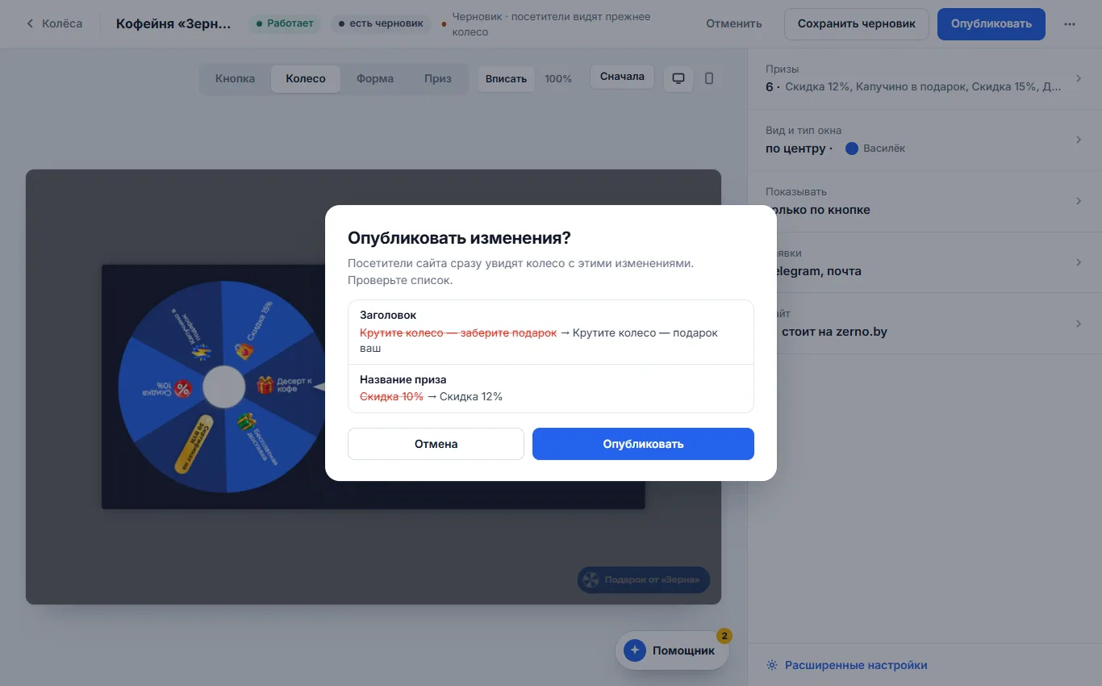The image size is (1102, 686).
Task: Switch to the Колесо tab
Action: 306,79
